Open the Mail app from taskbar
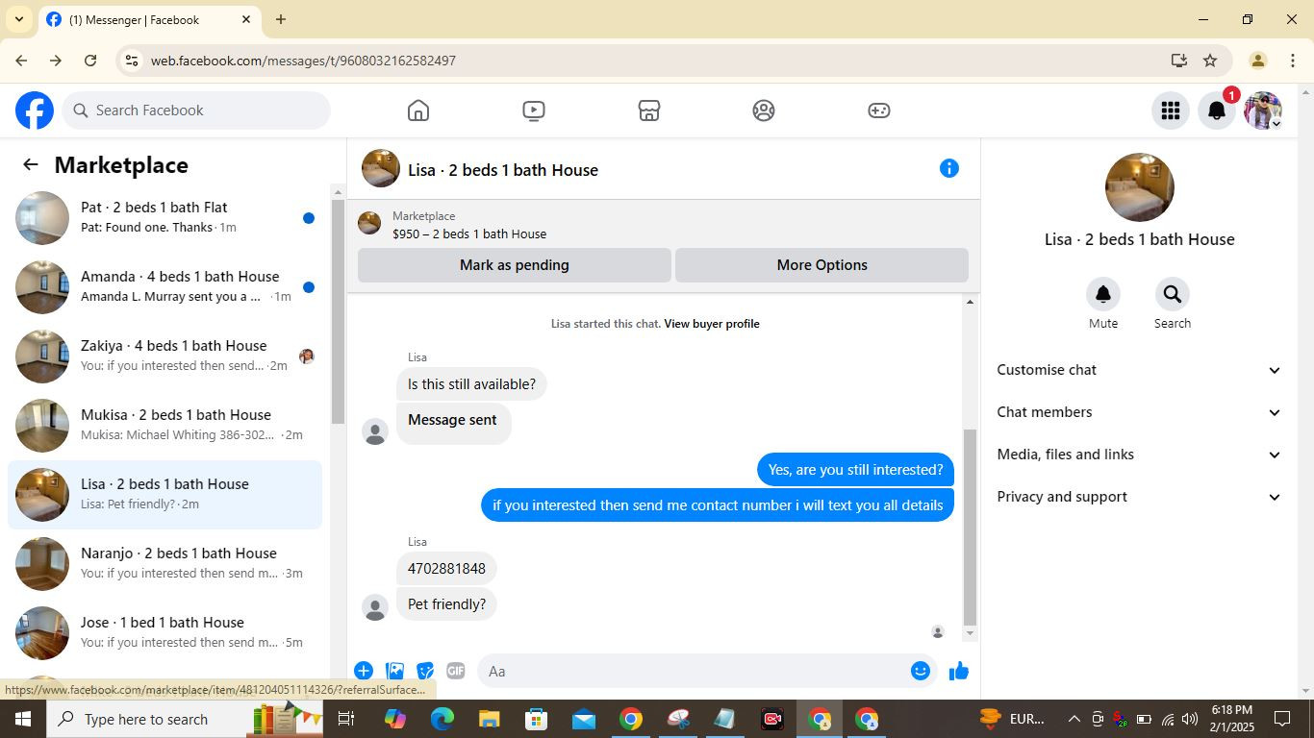1314x738 pixels. click(x=583, y=719)
